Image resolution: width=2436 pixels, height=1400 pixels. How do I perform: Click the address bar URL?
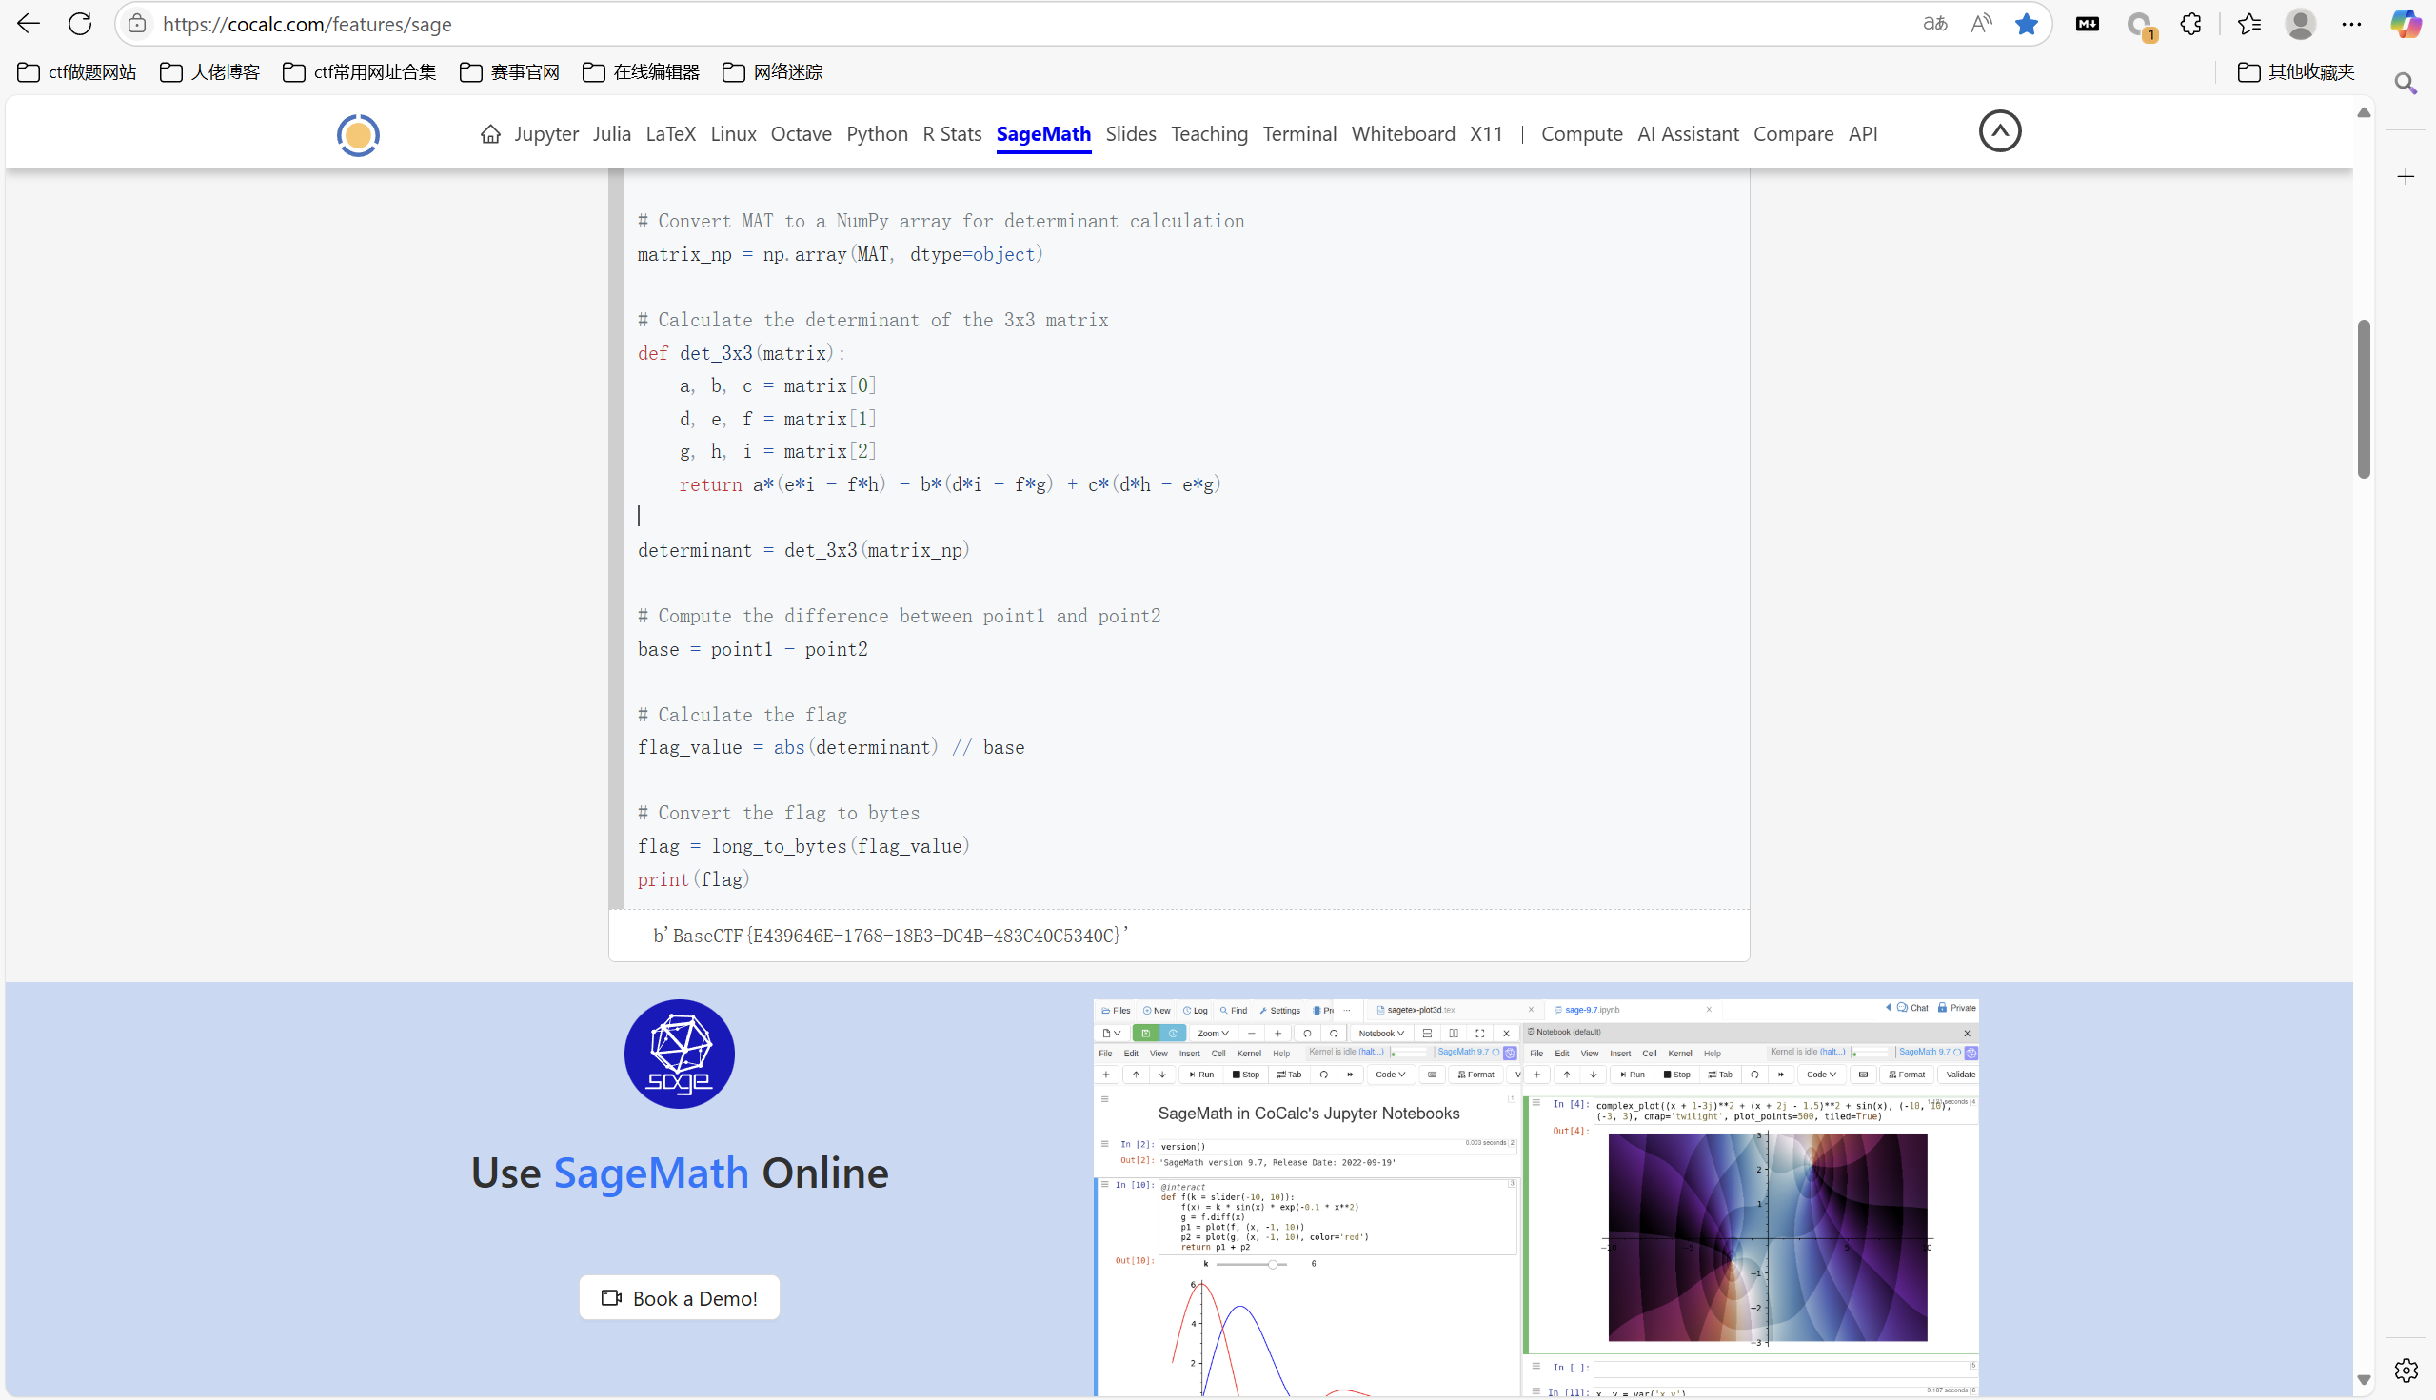point(307,24)
